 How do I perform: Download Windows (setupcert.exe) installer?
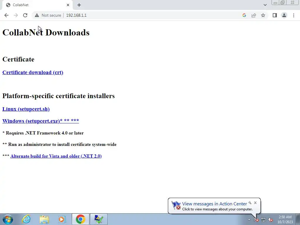click(x=40, y=121)
